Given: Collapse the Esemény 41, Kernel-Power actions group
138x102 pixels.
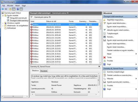Looking at the screenshot, I should click(x=136, y=68).
